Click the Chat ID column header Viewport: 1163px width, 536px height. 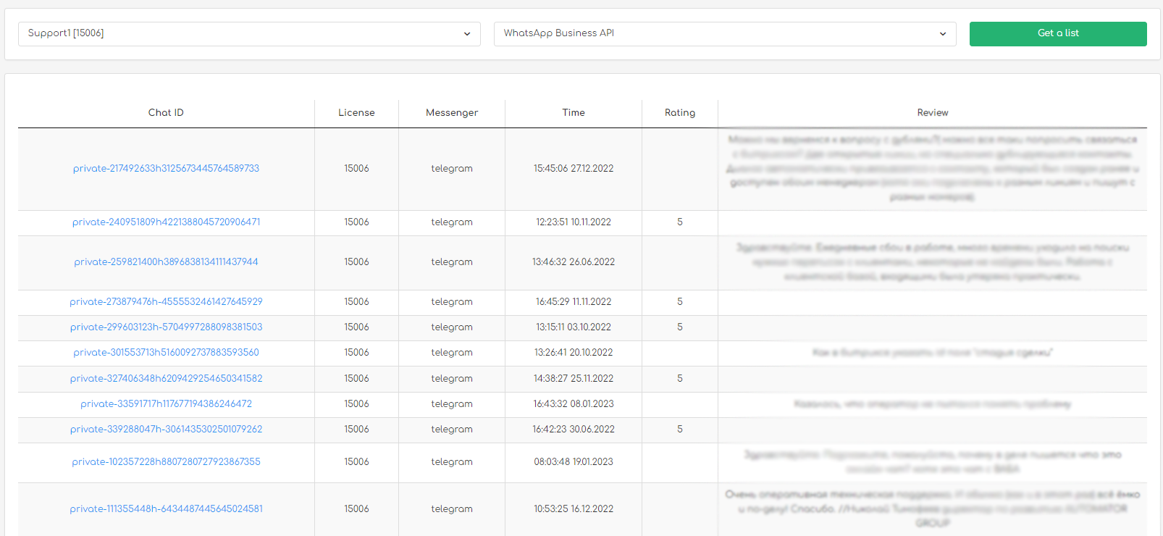(166, 113)
